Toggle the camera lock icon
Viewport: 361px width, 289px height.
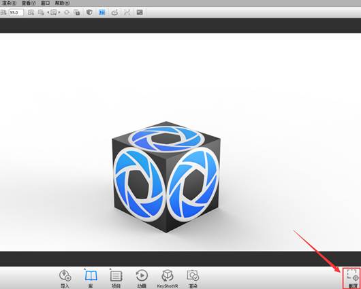[77, 12]
